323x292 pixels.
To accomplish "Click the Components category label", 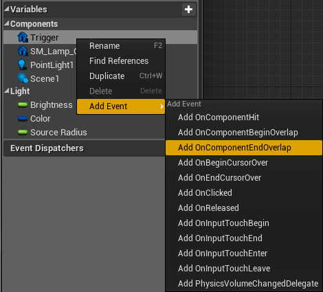I will pyautogui.click(x=34, y=24).
